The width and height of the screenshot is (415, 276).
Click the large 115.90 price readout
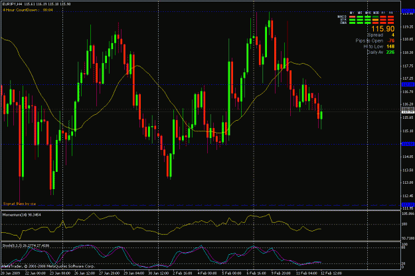point(382,29)
